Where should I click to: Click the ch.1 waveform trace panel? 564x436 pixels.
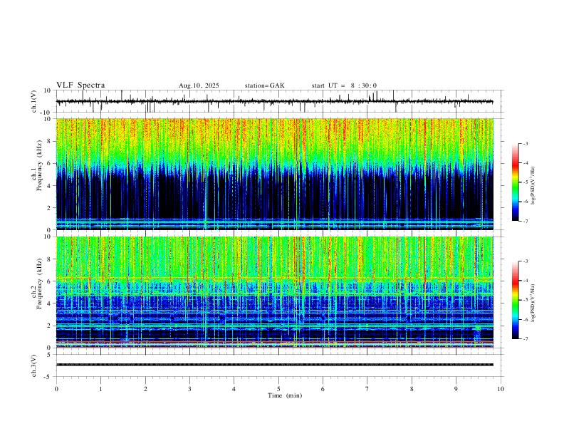click(x=280, y=101)
